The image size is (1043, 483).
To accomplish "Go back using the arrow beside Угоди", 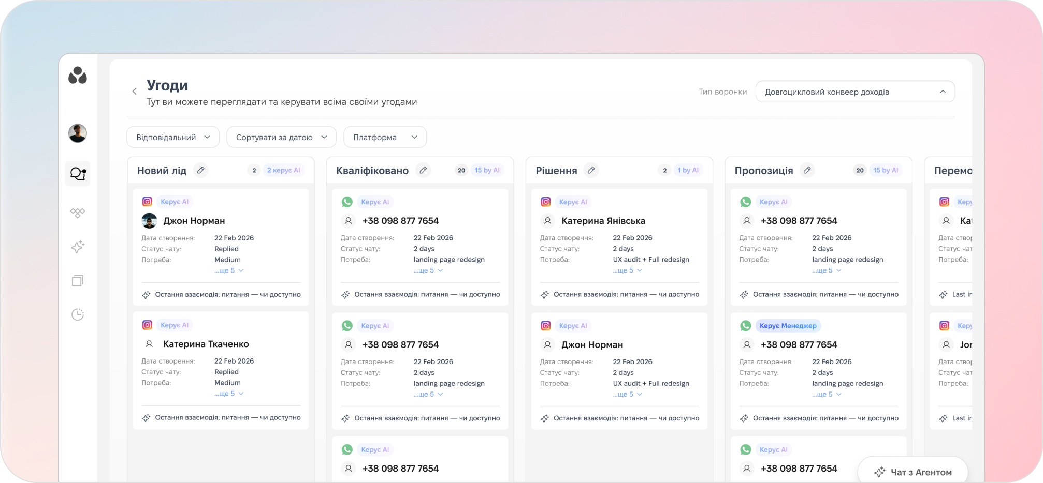I will click(135, 91).
